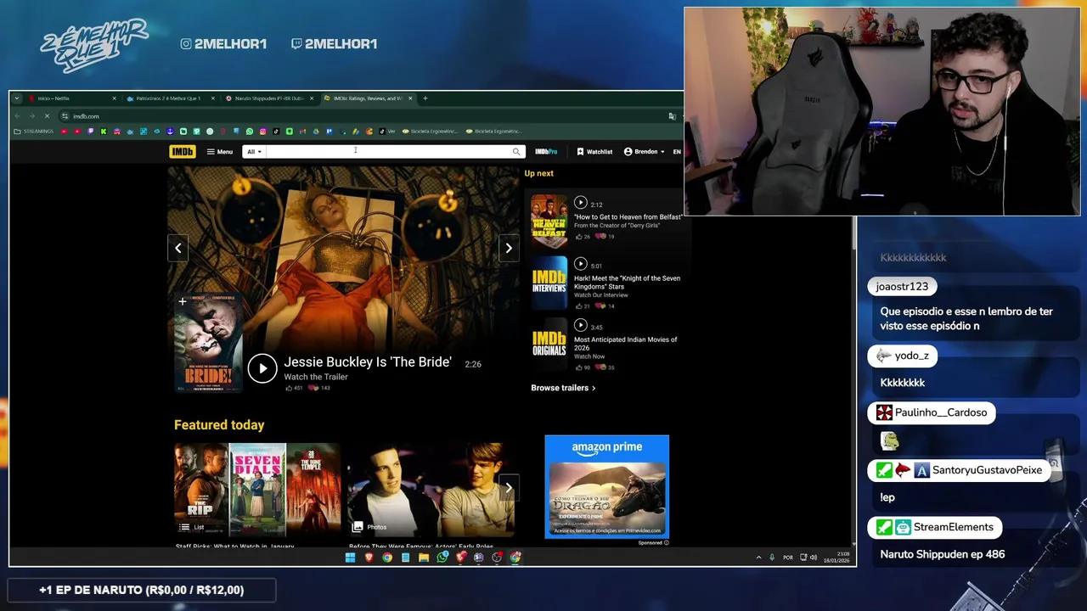Viewport: 1087px width, 611px height.
Task: Select the IMDb Ratings, Reviews tab
Action: [x=367, y=98]
